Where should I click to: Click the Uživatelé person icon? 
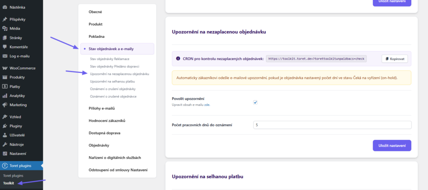pos(5,135)
